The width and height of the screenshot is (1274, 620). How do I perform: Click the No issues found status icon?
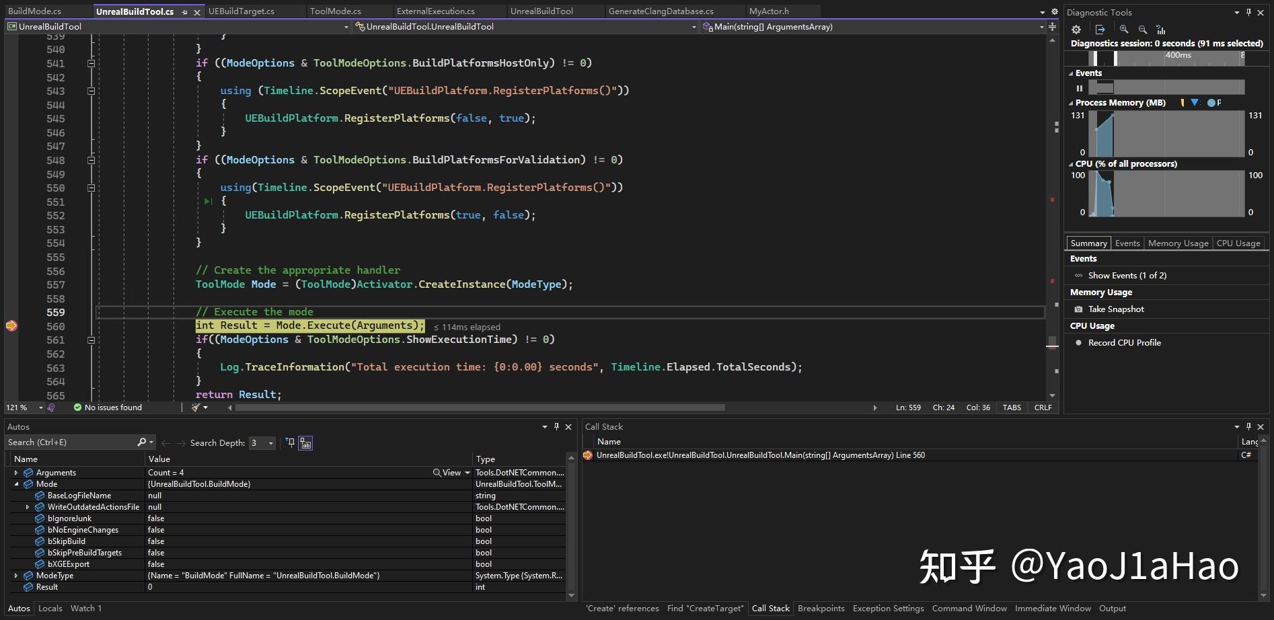click(x=79, y=407)
